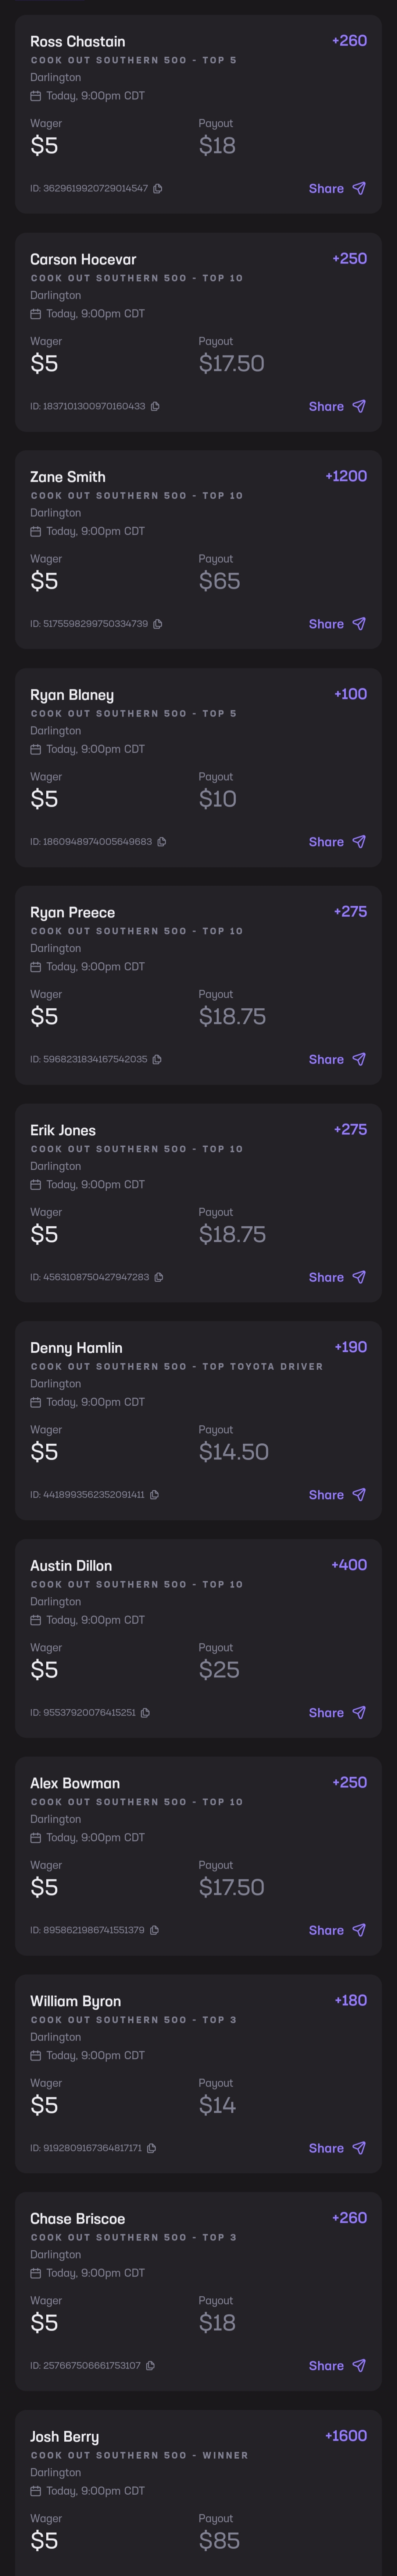
Task: Copy the Austin Dillon bet ID
Action: click(x=145, y=1713)
